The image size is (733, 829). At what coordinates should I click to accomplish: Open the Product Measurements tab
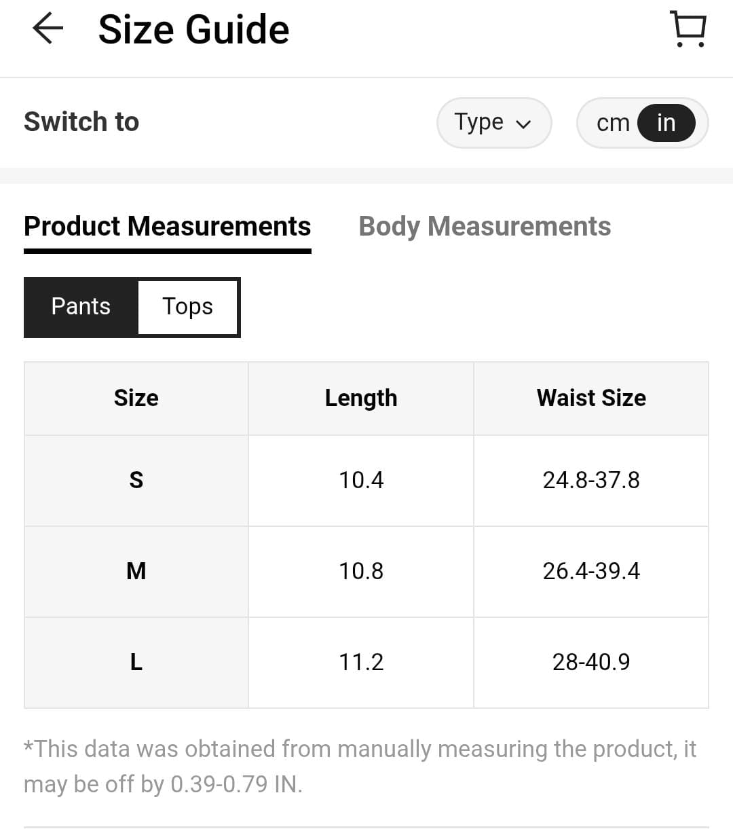tap(167, 227)
